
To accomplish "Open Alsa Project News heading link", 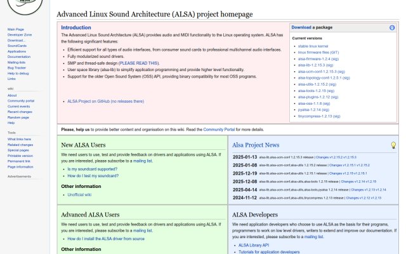I will (256, 145).
